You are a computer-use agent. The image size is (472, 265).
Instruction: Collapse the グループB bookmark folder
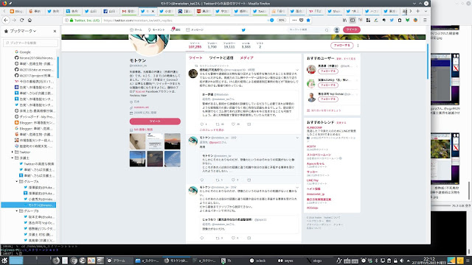[17, 211]
